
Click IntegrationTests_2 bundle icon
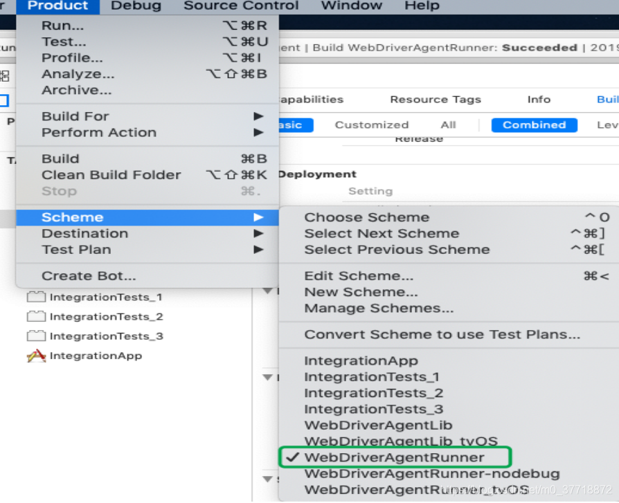point(36,316)
